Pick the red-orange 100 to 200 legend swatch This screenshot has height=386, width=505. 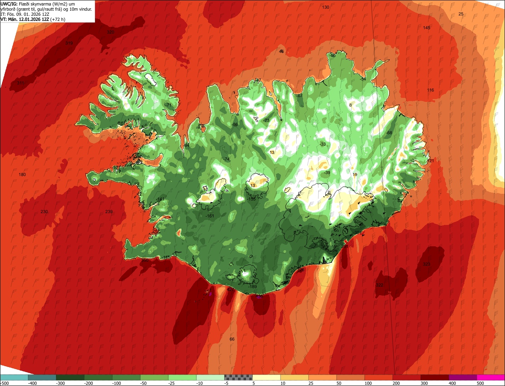point(378,377)
